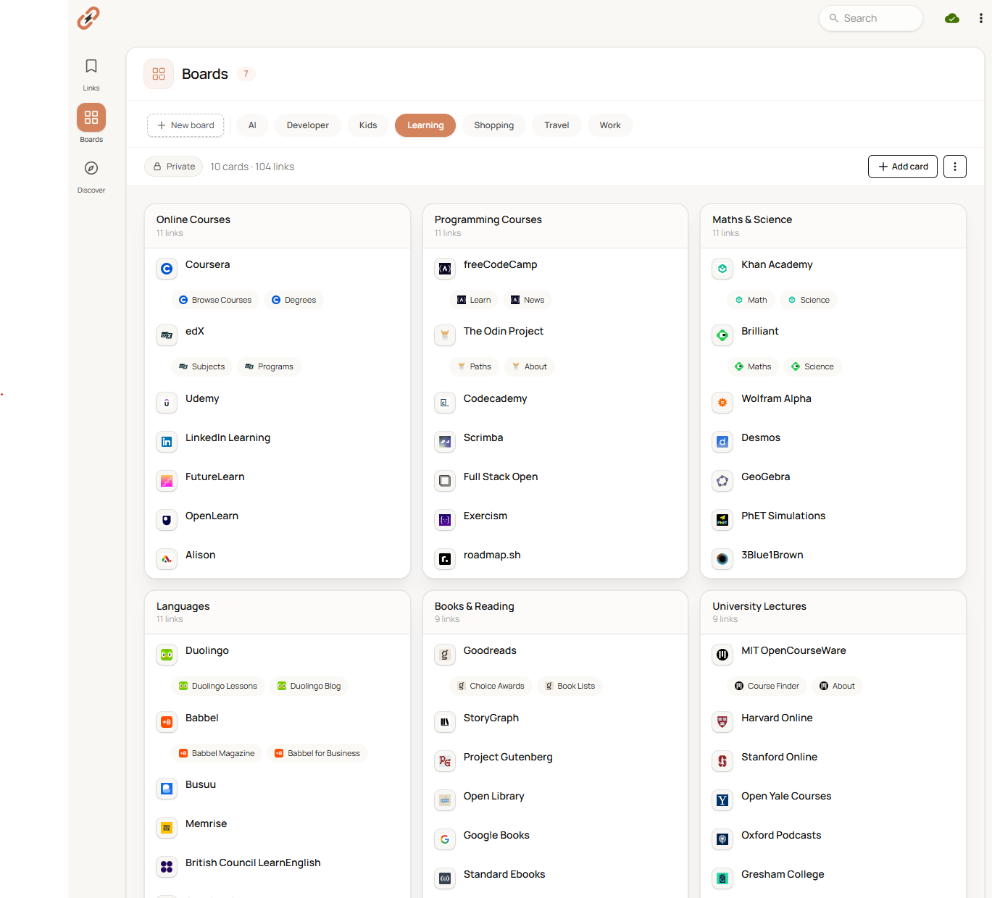Viewport: 992px width, 898px height.
Task: Switch to the Shopping board tab
Action: 494,125
